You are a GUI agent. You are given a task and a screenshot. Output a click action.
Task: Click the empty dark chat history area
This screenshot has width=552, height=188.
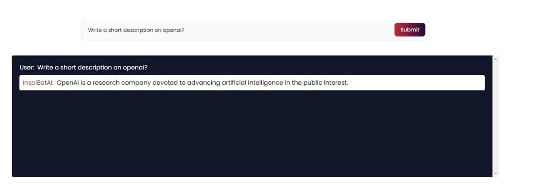[252, 133]
